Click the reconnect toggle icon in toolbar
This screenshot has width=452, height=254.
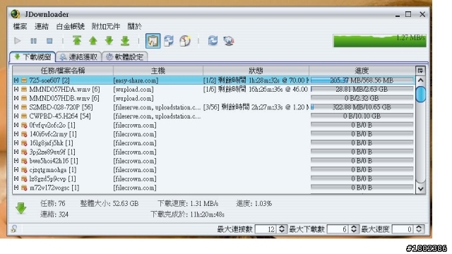coord(169,41)
